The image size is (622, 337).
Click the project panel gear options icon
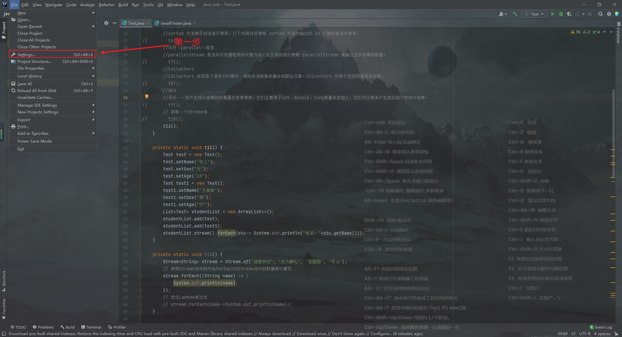[106, 23]
